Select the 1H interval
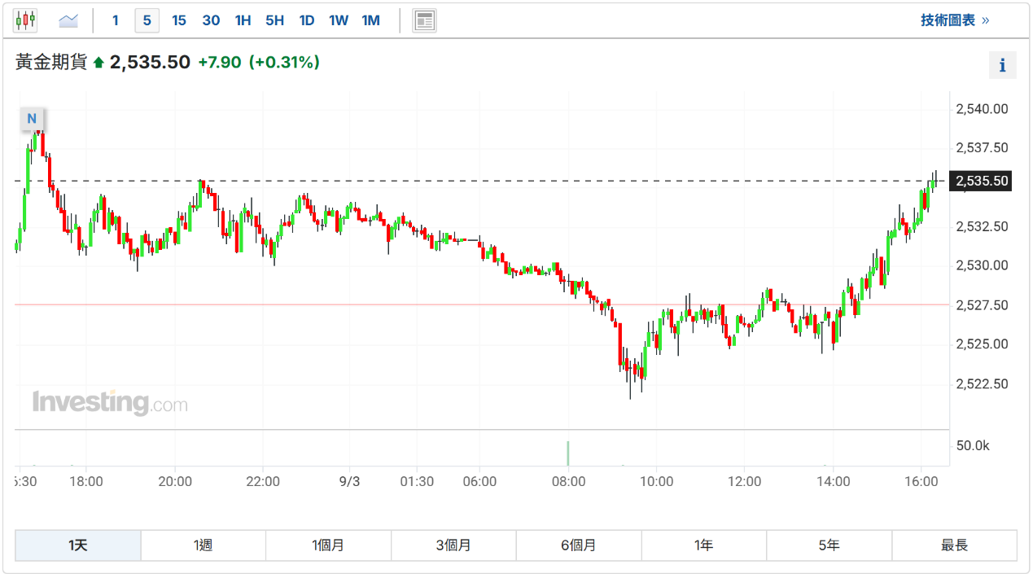1033x578 pixels. point(243,20)
